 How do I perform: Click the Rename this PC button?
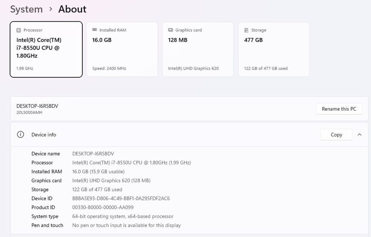pyautogui.click(x=339, y=109)
